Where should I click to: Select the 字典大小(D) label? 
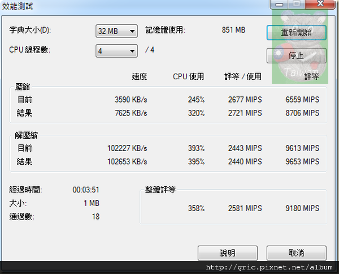[x=30, y=30]
